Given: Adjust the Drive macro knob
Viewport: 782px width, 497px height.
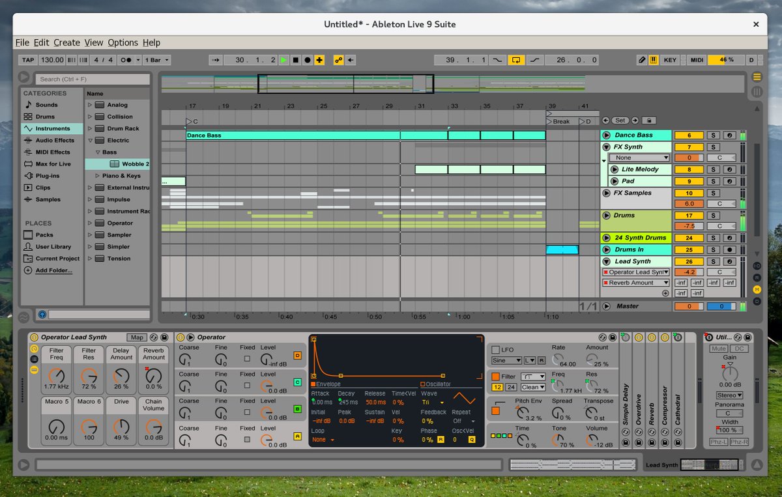Looking at the screenshot, I should coord(121,427).
